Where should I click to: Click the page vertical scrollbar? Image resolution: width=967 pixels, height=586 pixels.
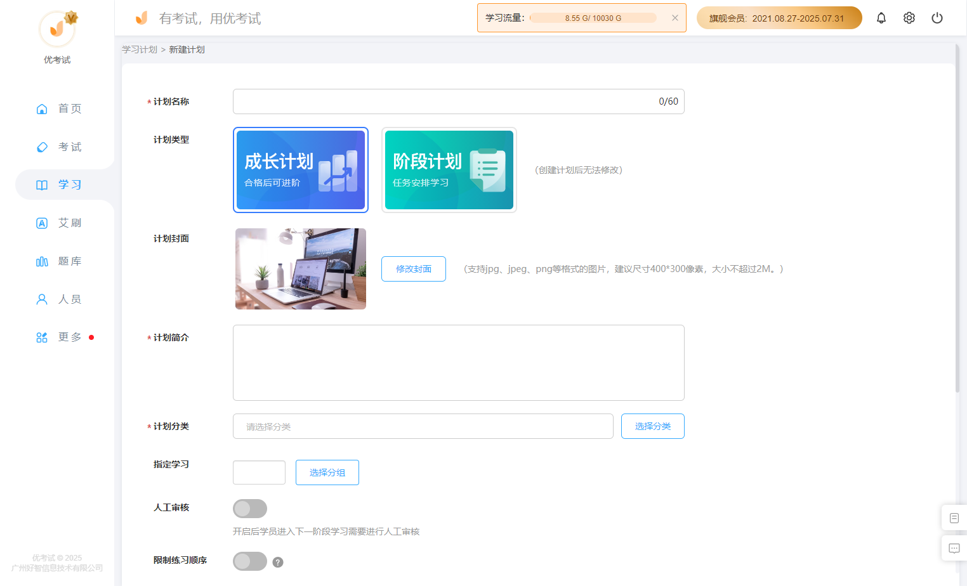957,219
